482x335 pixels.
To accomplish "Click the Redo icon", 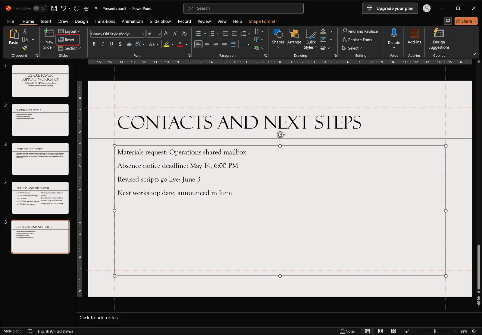I will click(x=77, y=8).
